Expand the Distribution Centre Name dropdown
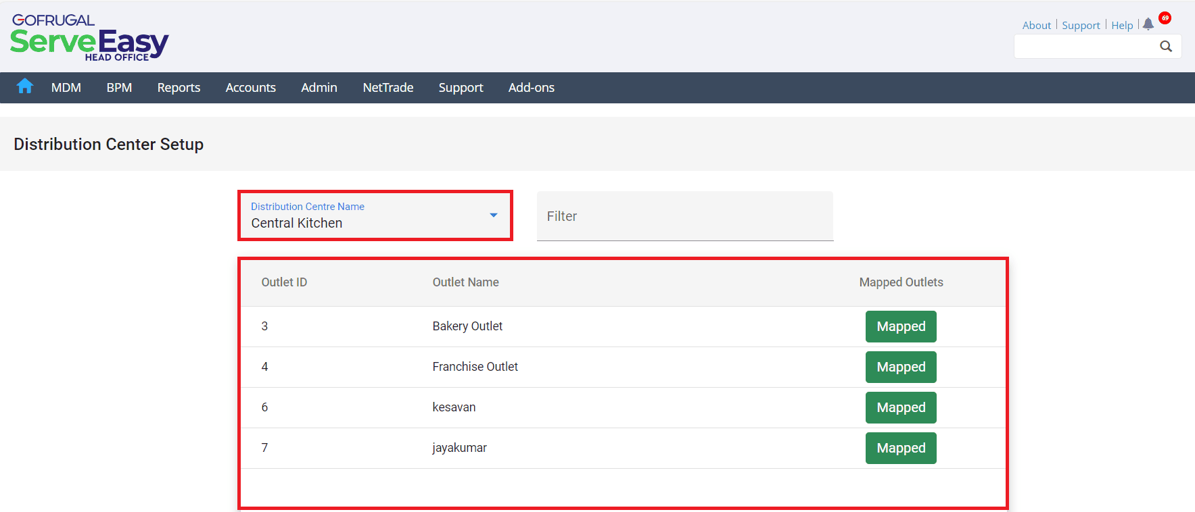Image resolution: width=1195 pixels, height=512 pixels. click(x=493, y=215)
